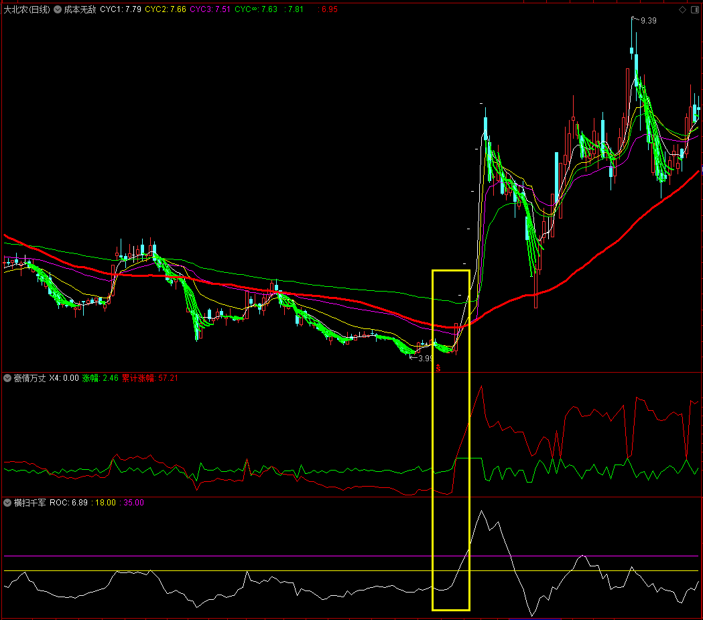Image resolution: width=703 pixels, height=620 pixels.
Task: Click the magenta CYC3: 7.51 value
Action: 210,9
